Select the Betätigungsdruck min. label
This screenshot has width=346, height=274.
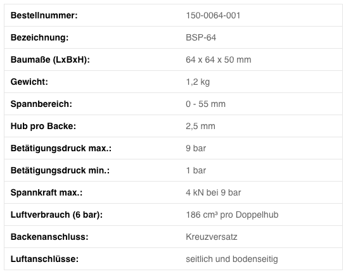60,170
